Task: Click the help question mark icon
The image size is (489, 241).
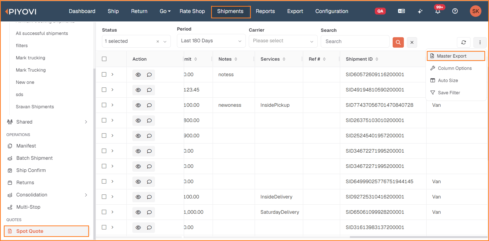Action: pyautogui.click(x=455, y=11)
